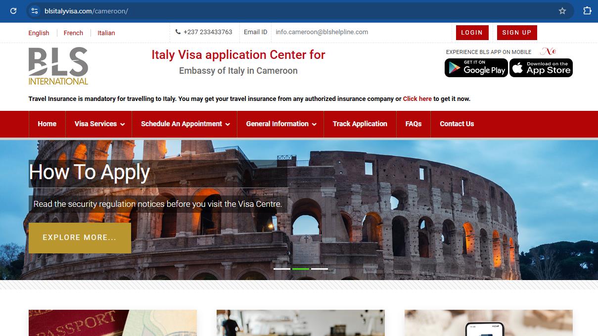Viewport: 598px width, 336px height.
Task: Select Home in the navigation menu
Action: click(47, 124)
